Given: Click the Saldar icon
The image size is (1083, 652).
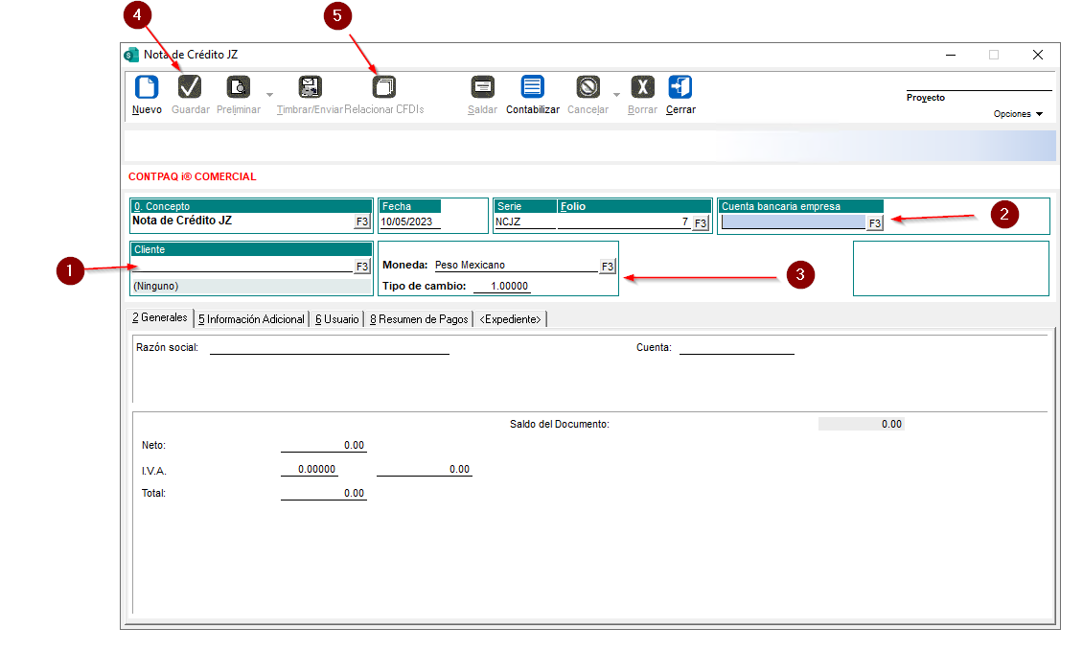Looking at the screenshot, I should pyautogui.click(x=482, y=87).
